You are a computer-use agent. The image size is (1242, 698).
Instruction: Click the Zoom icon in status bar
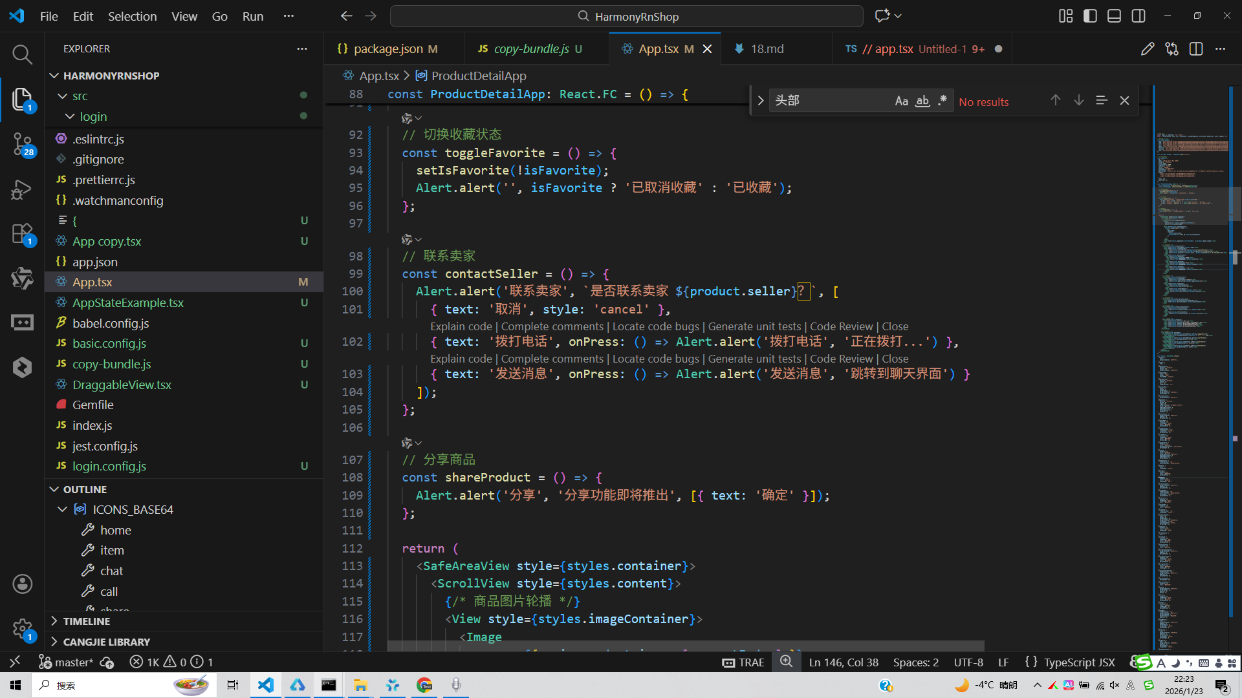click(786, 662)
